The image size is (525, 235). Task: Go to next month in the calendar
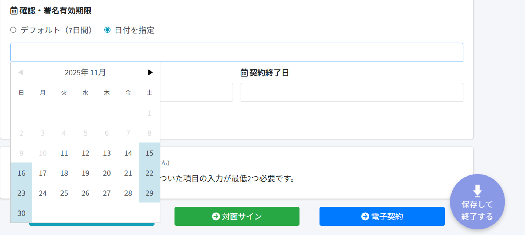150,72
